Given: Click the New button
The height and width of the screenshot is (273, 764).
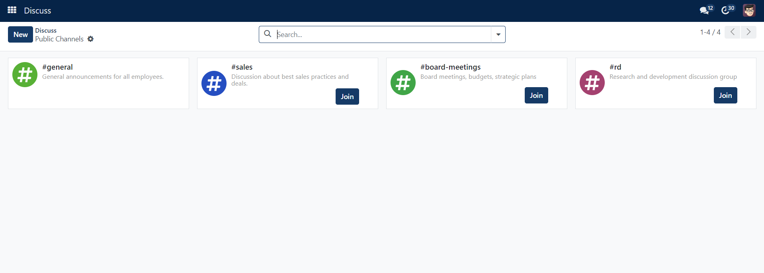Looking at the screenshot, I should (x=20, y=35).
